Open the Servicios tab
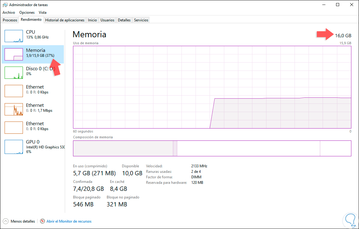The image size is (359, 229). pos(141,20)
